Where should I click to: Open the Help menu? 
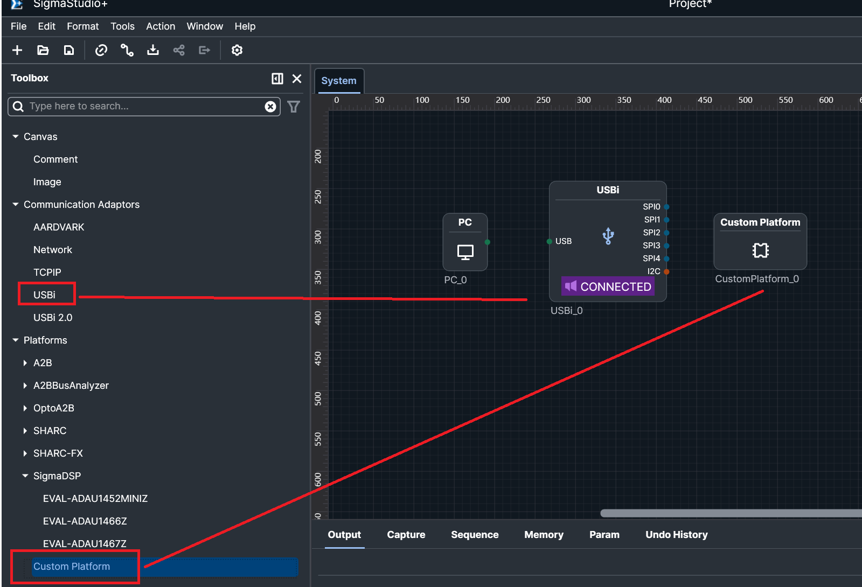tap(245, 26)
